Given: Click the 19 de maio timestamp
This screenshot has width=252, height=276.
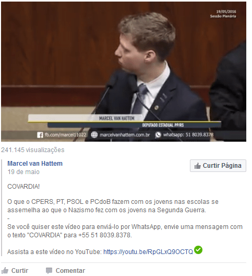Looking at the screenshot, I should [x=23, y=172].
